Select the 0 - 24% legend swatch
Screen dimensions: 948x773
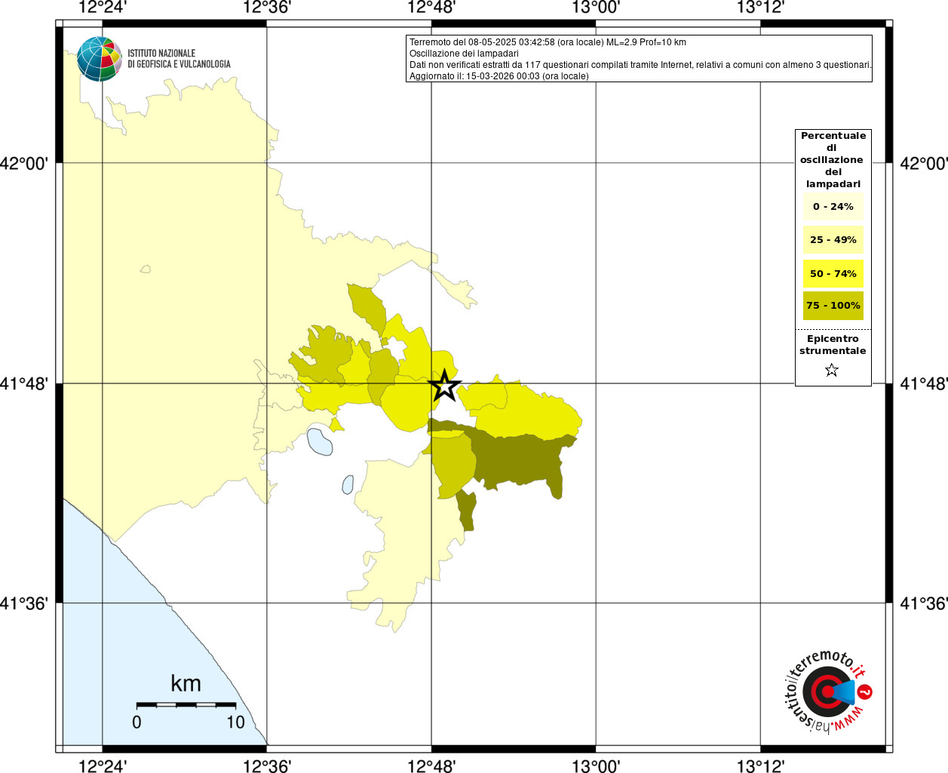click(x=833, y=206)
